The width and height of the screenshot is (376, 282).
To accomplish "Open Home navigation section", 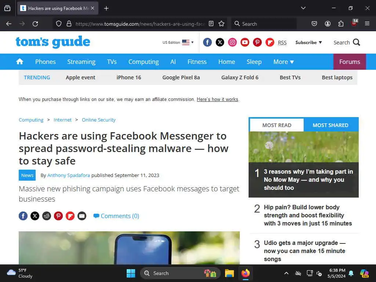I will 227,62.
